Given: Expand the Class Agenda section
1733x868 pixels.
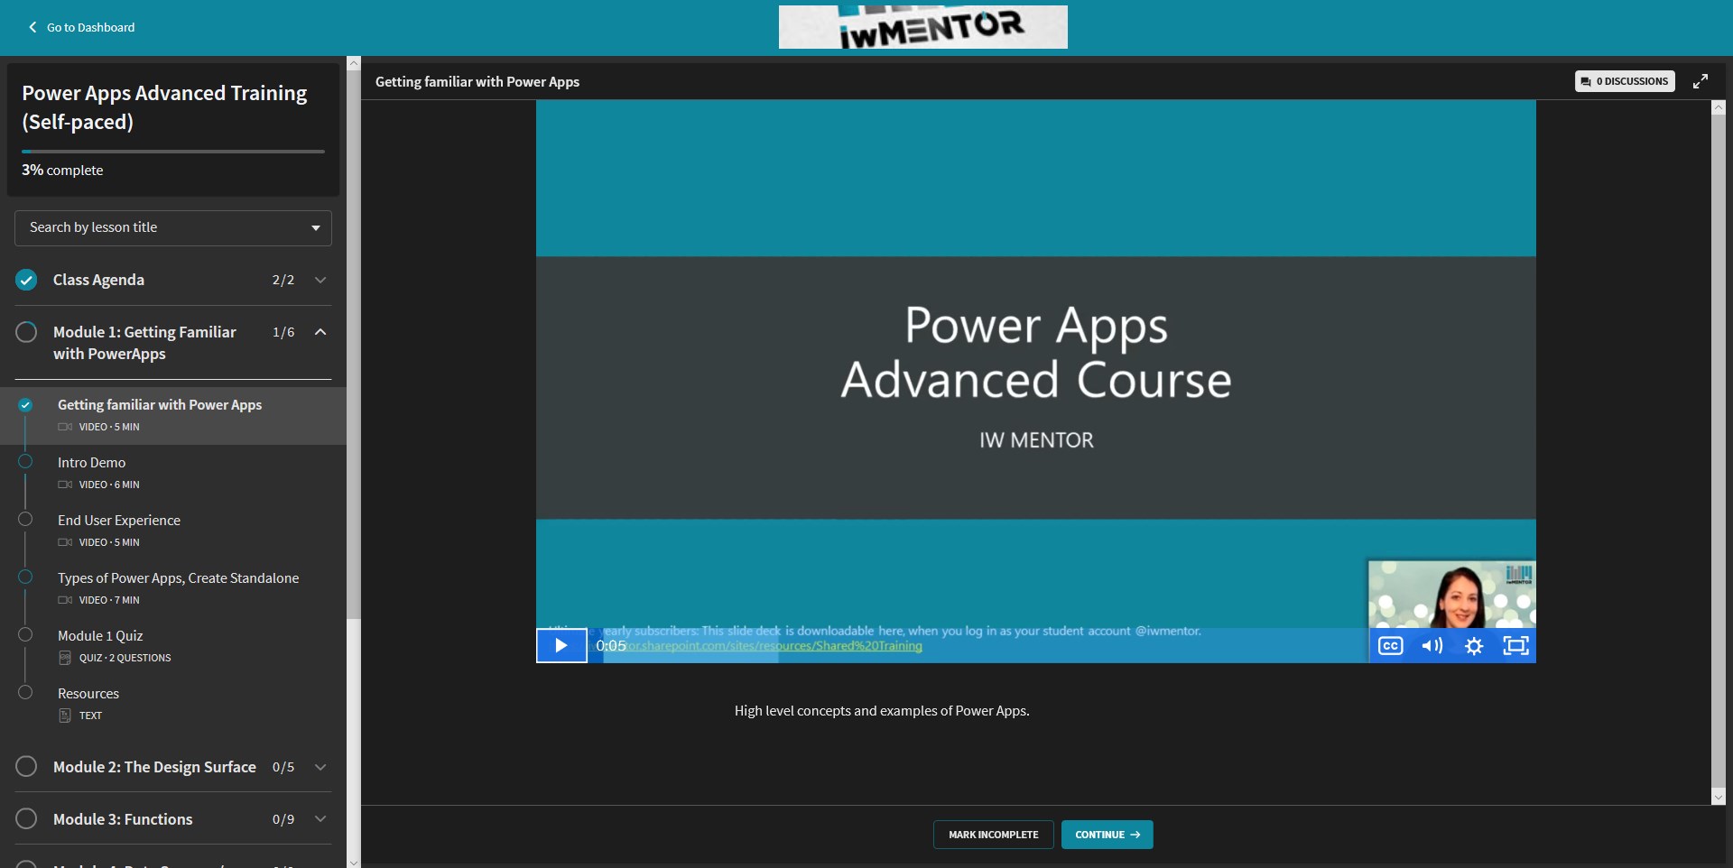Looking at the screenshot, I should 320,280.
